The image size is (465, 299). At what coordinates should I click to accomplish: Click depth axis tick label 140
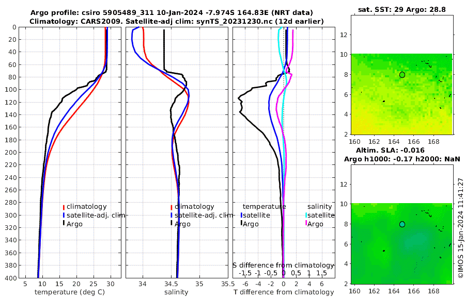[x=11, y=114]
